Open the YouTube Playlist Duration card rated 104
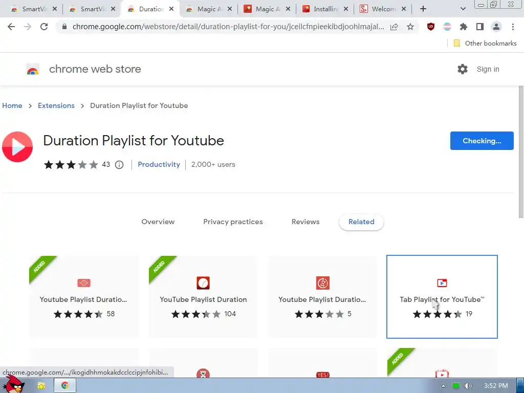524x393 pixels. 203,297
